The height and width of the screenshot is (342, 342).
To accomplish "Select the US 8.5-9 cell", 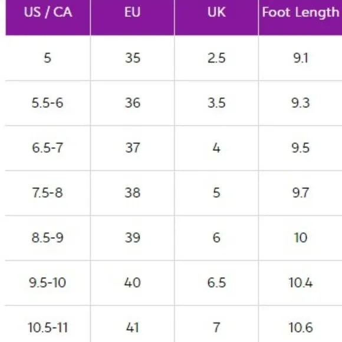I will (x=48, y=238).
